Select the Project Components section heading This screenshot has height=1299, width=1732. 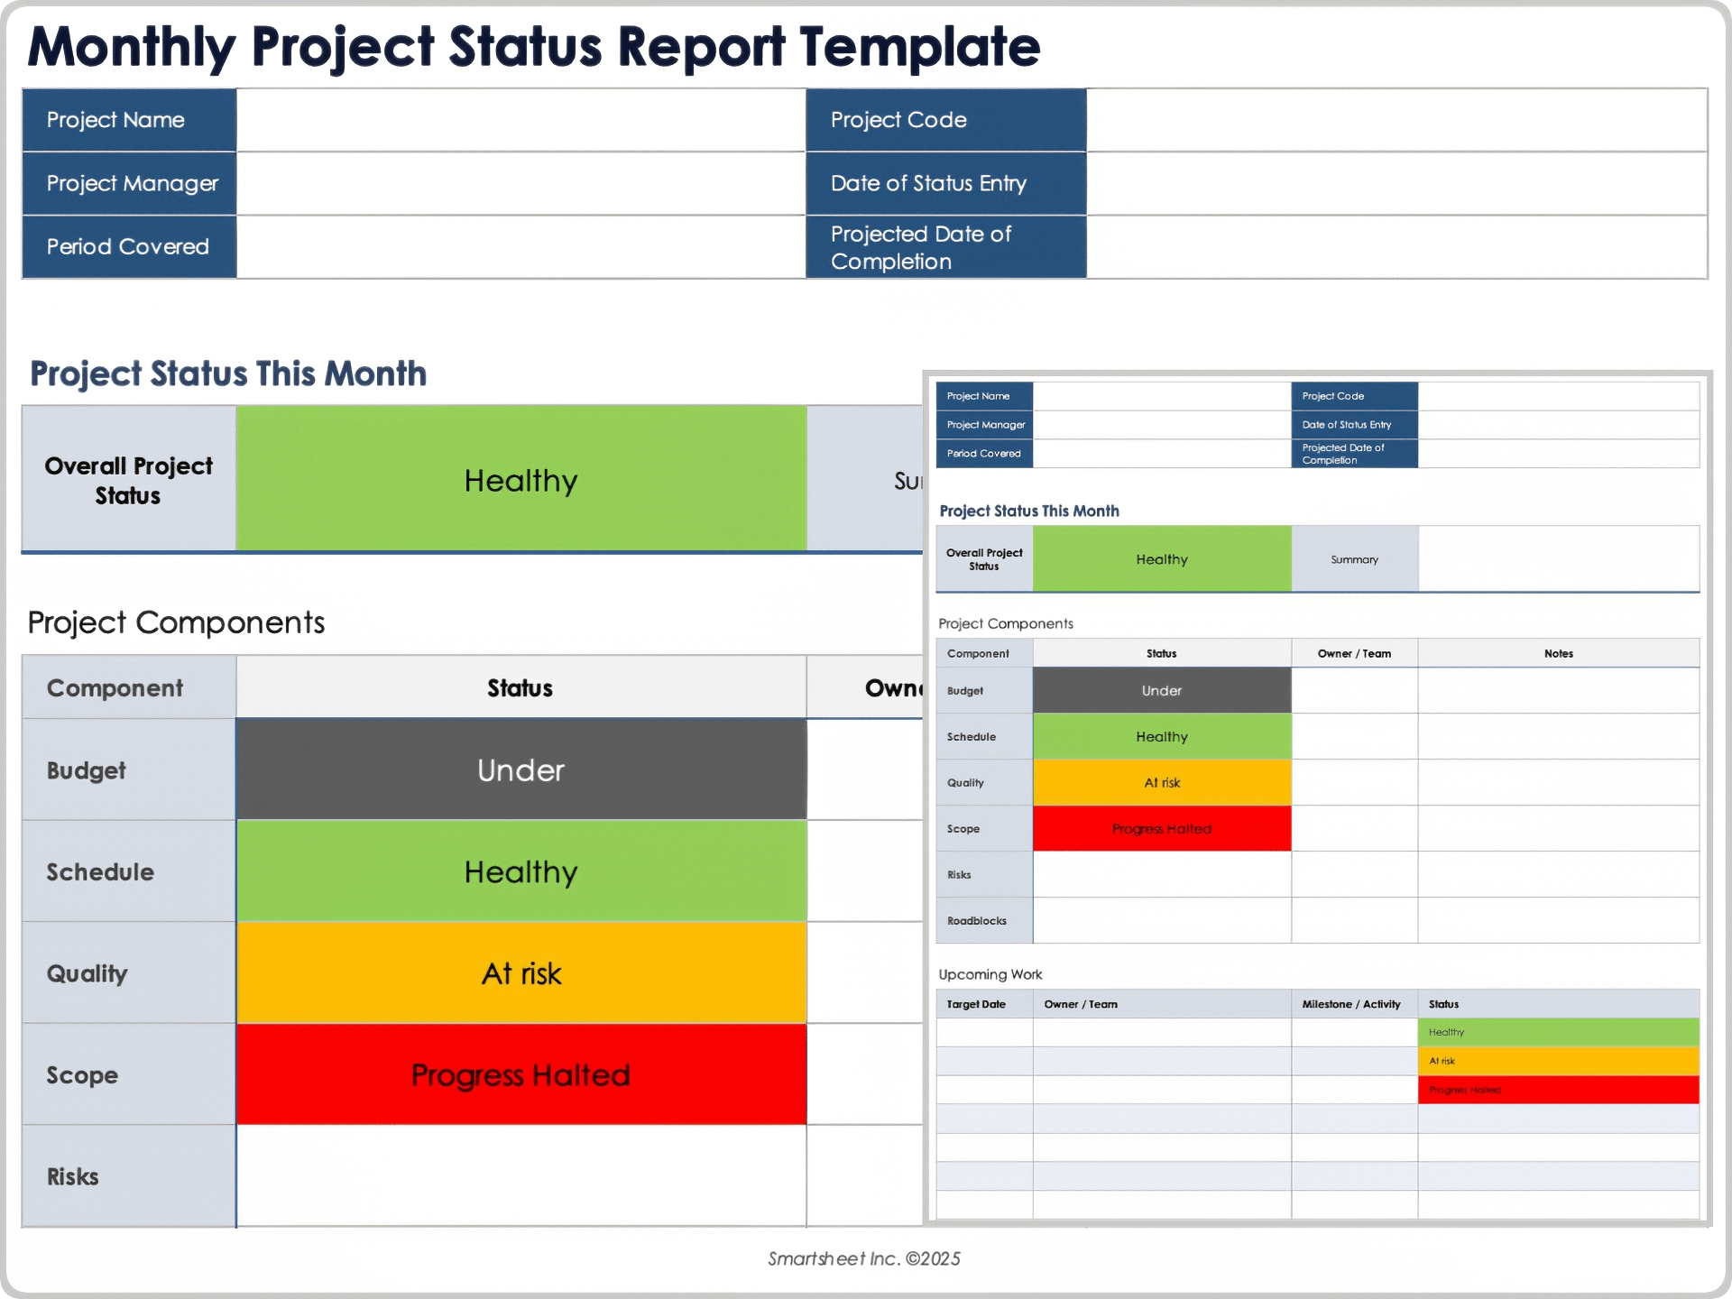coord(175,622)
